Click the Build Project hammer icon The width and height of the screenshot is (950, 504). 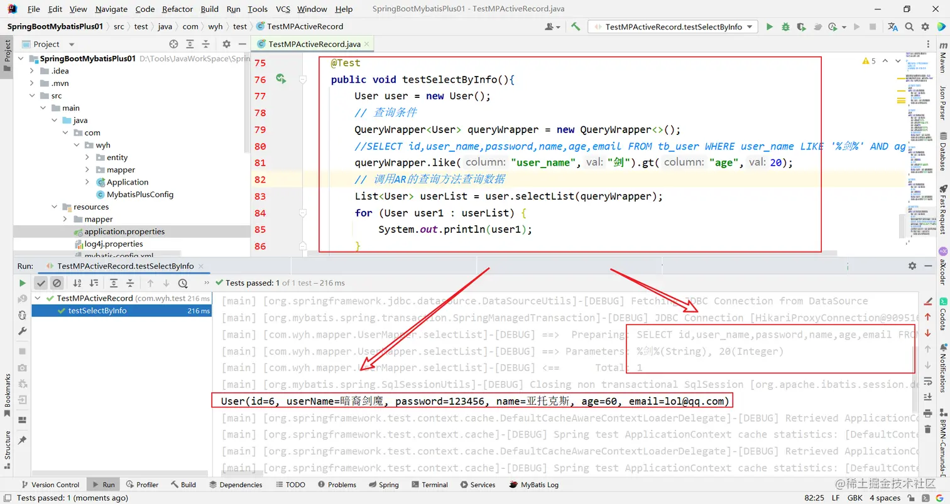pyautogui.click(x=576, y=26)
